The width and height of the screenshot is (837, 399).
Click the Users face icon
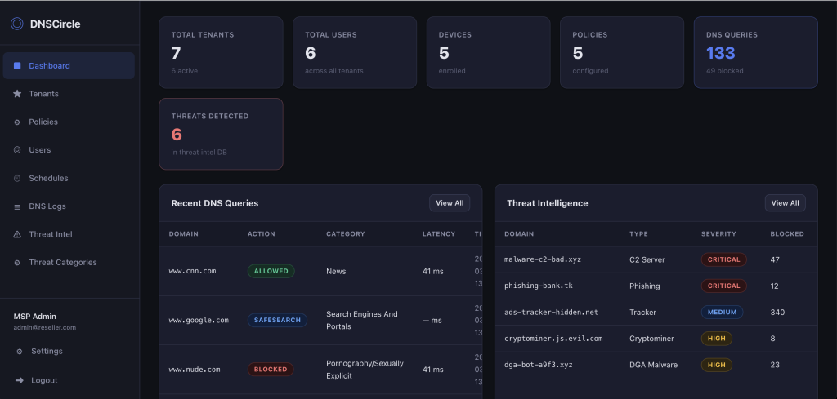(17, 150)
